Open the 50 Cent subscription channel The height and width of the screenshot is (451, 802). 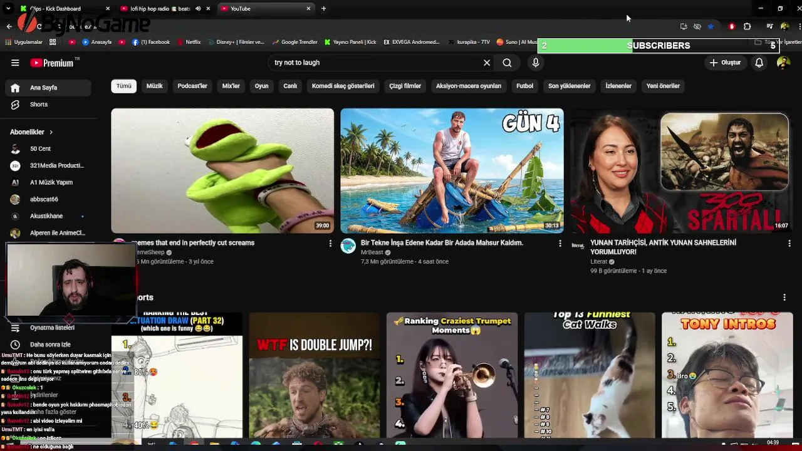tap(48, 149)
